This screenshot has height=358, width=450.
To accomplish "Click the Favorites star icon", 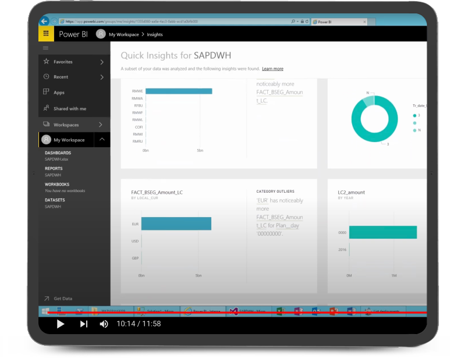I will (46, 61).
